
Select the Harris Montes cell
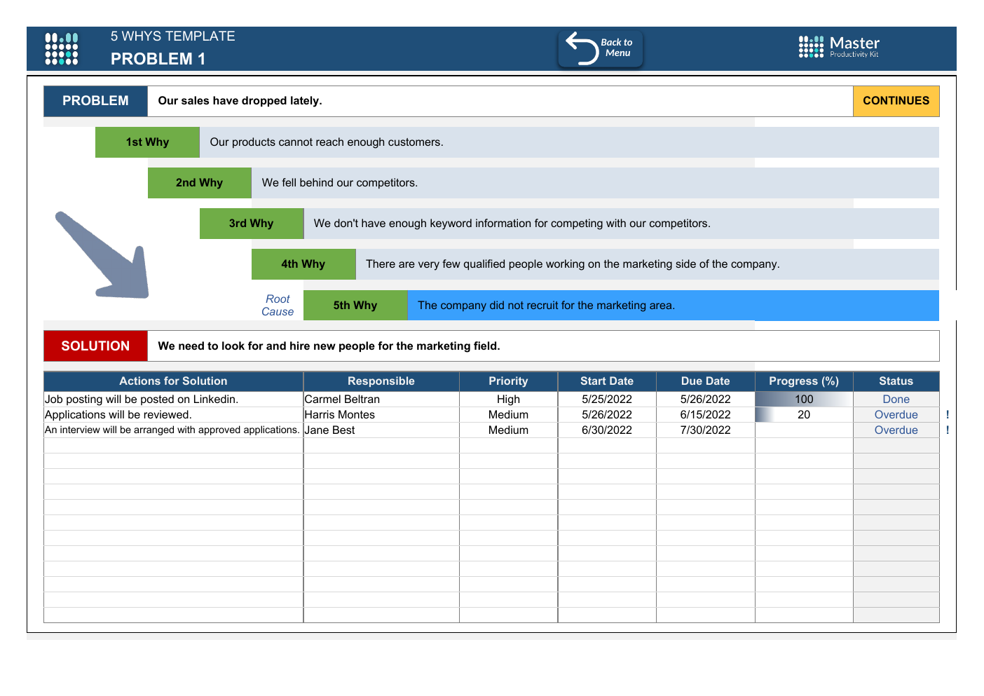coord(381,415)
